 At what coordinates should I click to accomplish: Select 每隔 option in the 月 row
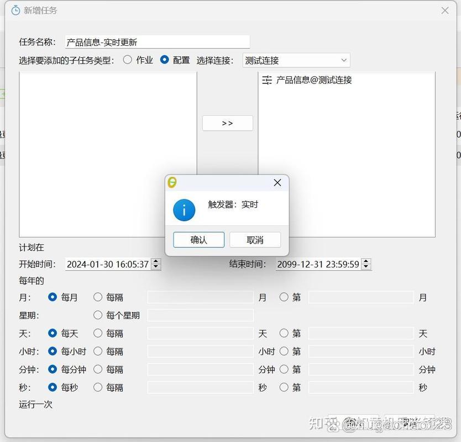pyautogui.click(x=98, y=297)
